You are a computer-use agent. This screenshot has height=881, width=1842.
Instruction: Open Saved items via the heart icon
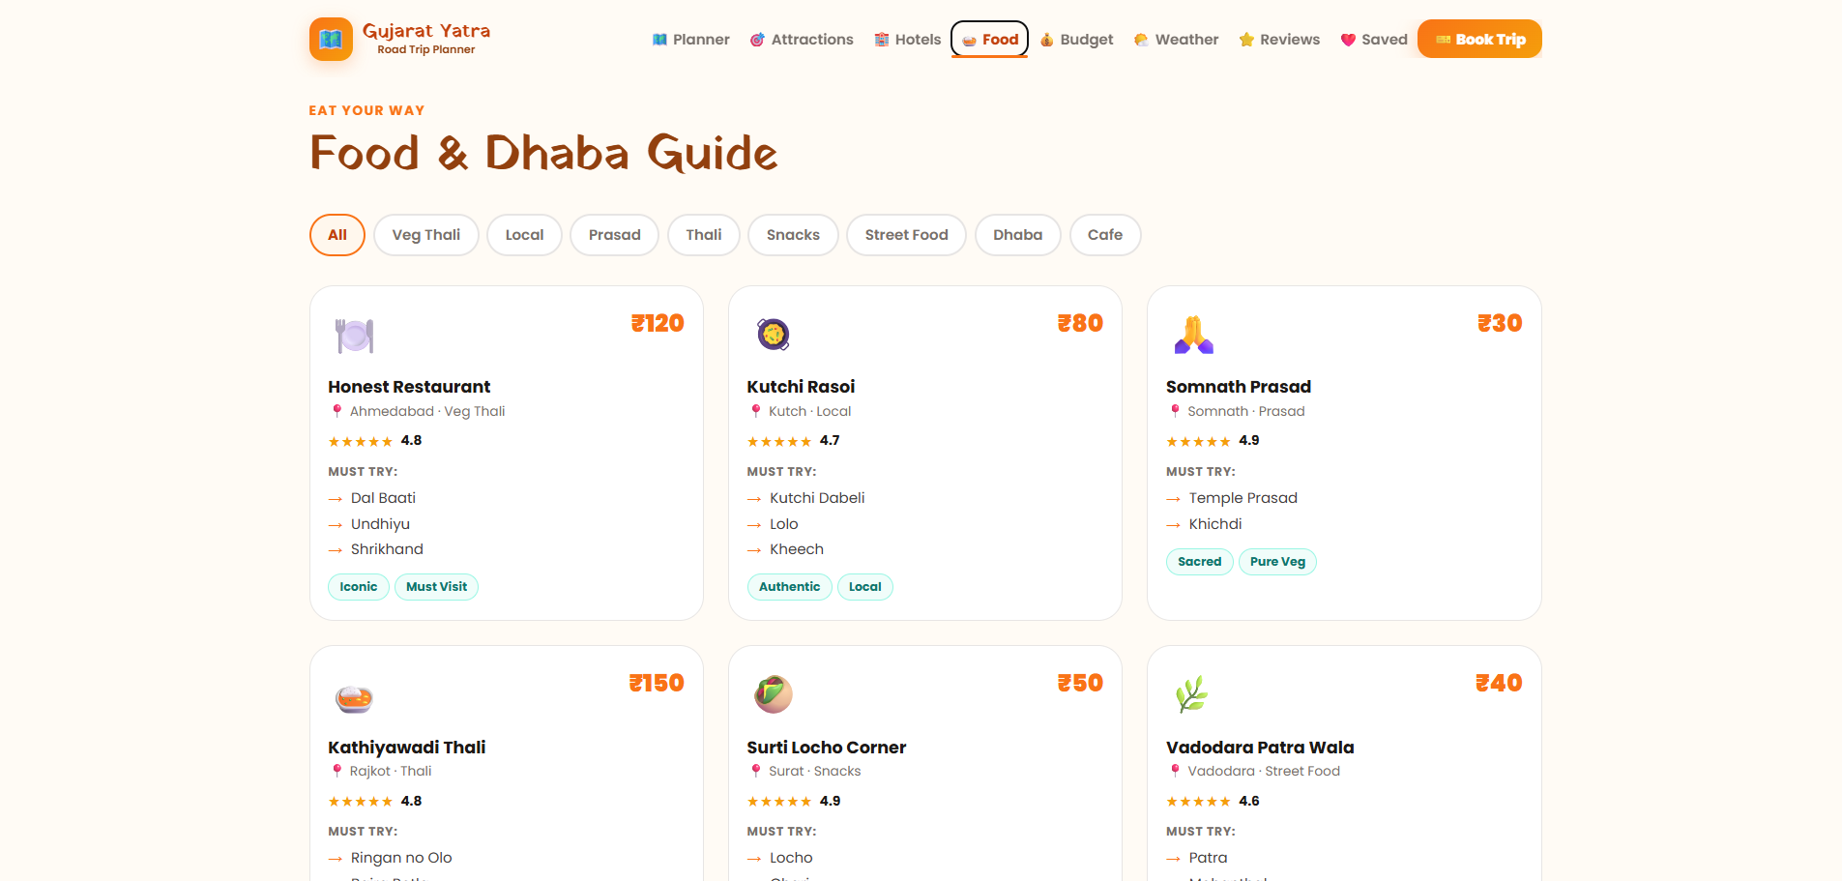tap(1349, 40)
